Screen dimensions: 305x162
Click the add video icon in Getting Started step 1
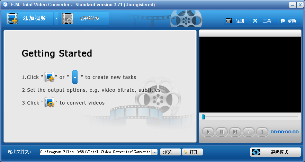click(x=50, y=77)
